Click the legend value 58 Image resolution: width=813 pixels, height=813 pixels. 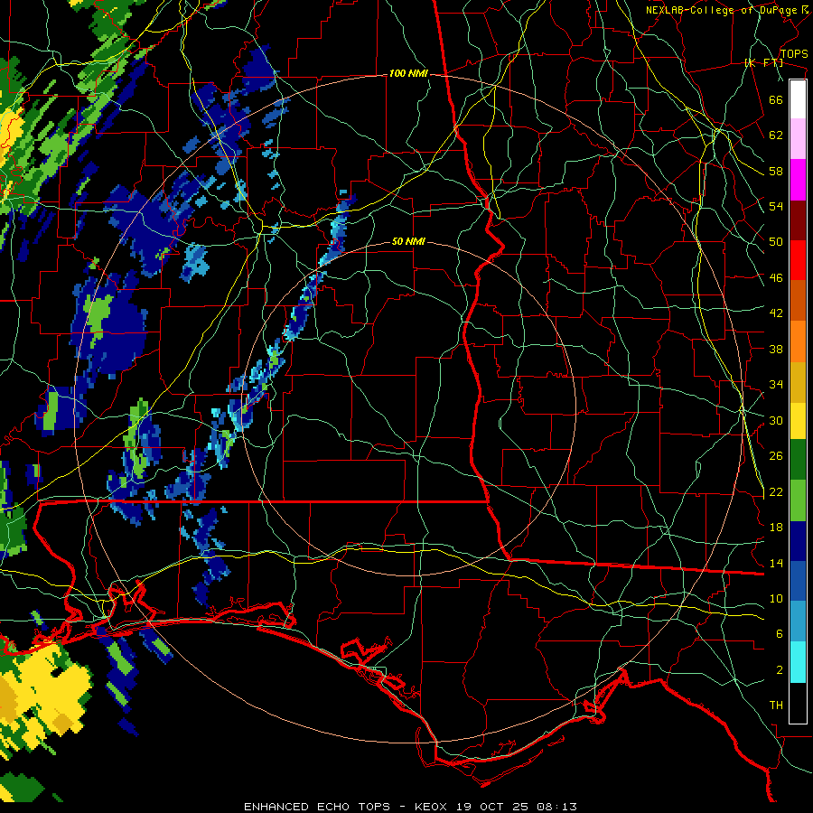pyautogui.click(x=776, y=171)
